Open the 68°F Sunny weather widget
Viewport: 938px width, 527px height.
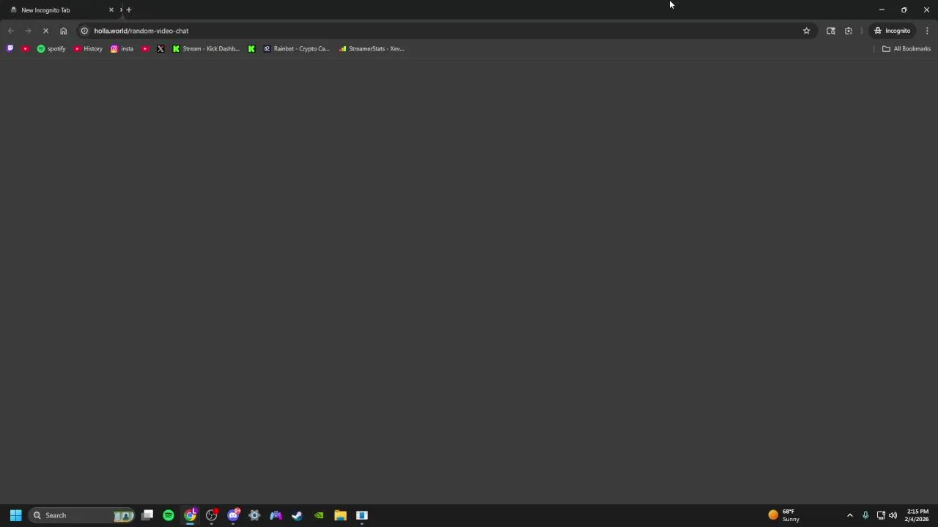coord(784,515)
